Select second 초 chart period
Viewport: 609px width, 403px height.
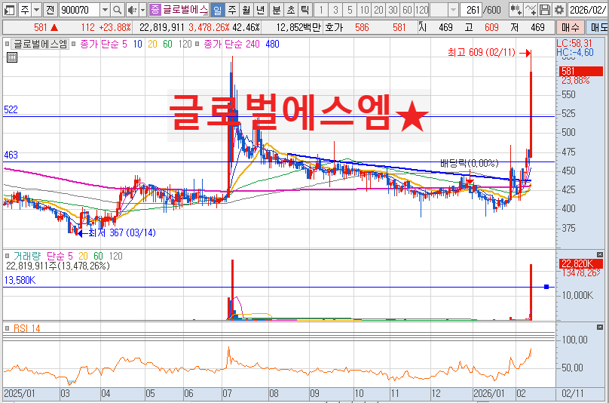290,10
